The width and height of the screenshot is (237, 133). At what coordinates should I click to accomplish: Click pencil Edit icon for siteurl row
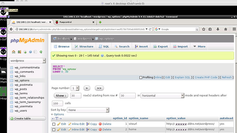click(59, 124)
